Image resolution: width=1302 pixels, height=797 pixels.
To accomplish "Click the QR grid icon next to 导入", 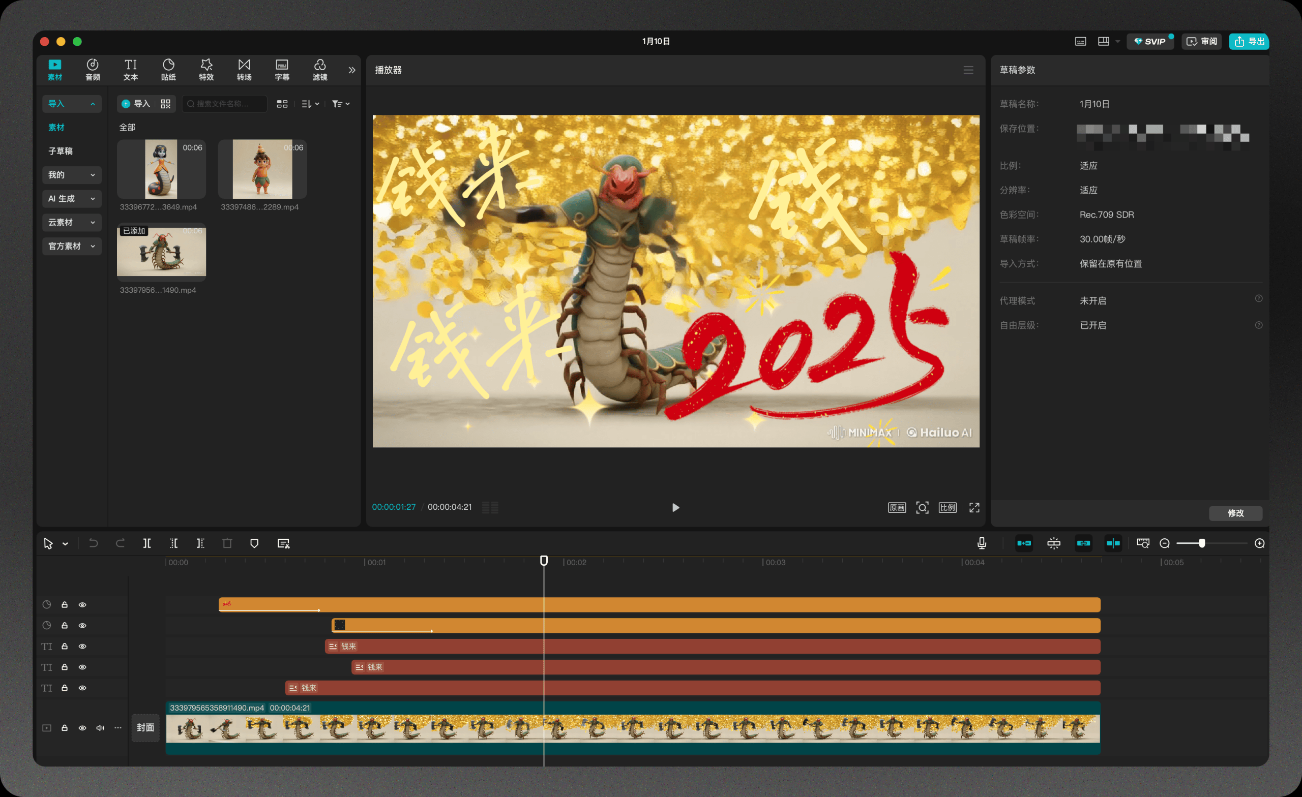I will pos(166,104).
